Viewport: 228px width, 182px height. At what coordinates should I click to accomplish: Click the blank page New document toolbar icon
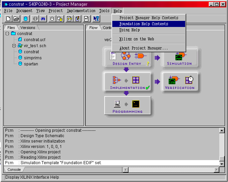click(8, 19)
